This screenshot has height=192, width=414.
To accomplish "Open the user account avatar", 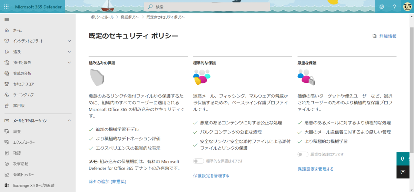I will [407, 7].
